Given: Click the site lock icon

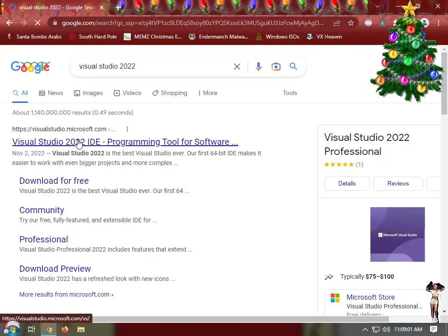Looking at the screenshot, I should pos(55,23).
